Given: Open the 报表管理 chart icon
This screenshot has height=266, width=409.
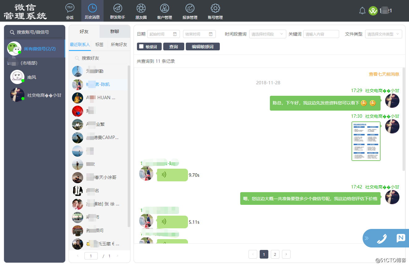Looking at the screenshot, I should point(190,8).
